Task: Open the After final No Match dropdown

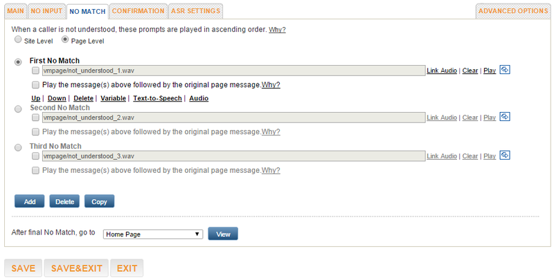Action: pyautogui.click(x=152, y=234)
